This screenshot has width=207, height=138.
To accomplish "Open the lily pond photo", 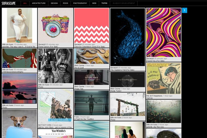I will coord(164,111).
